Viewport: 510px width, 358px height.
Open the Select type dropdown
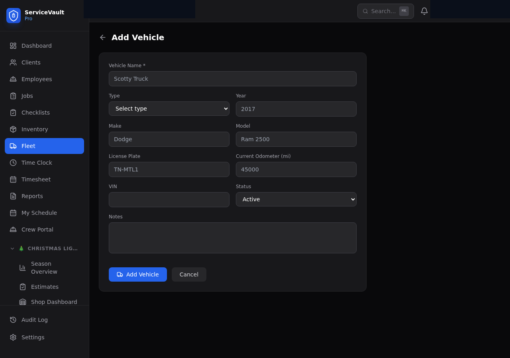pyautogui.click(x=169, y=109)
